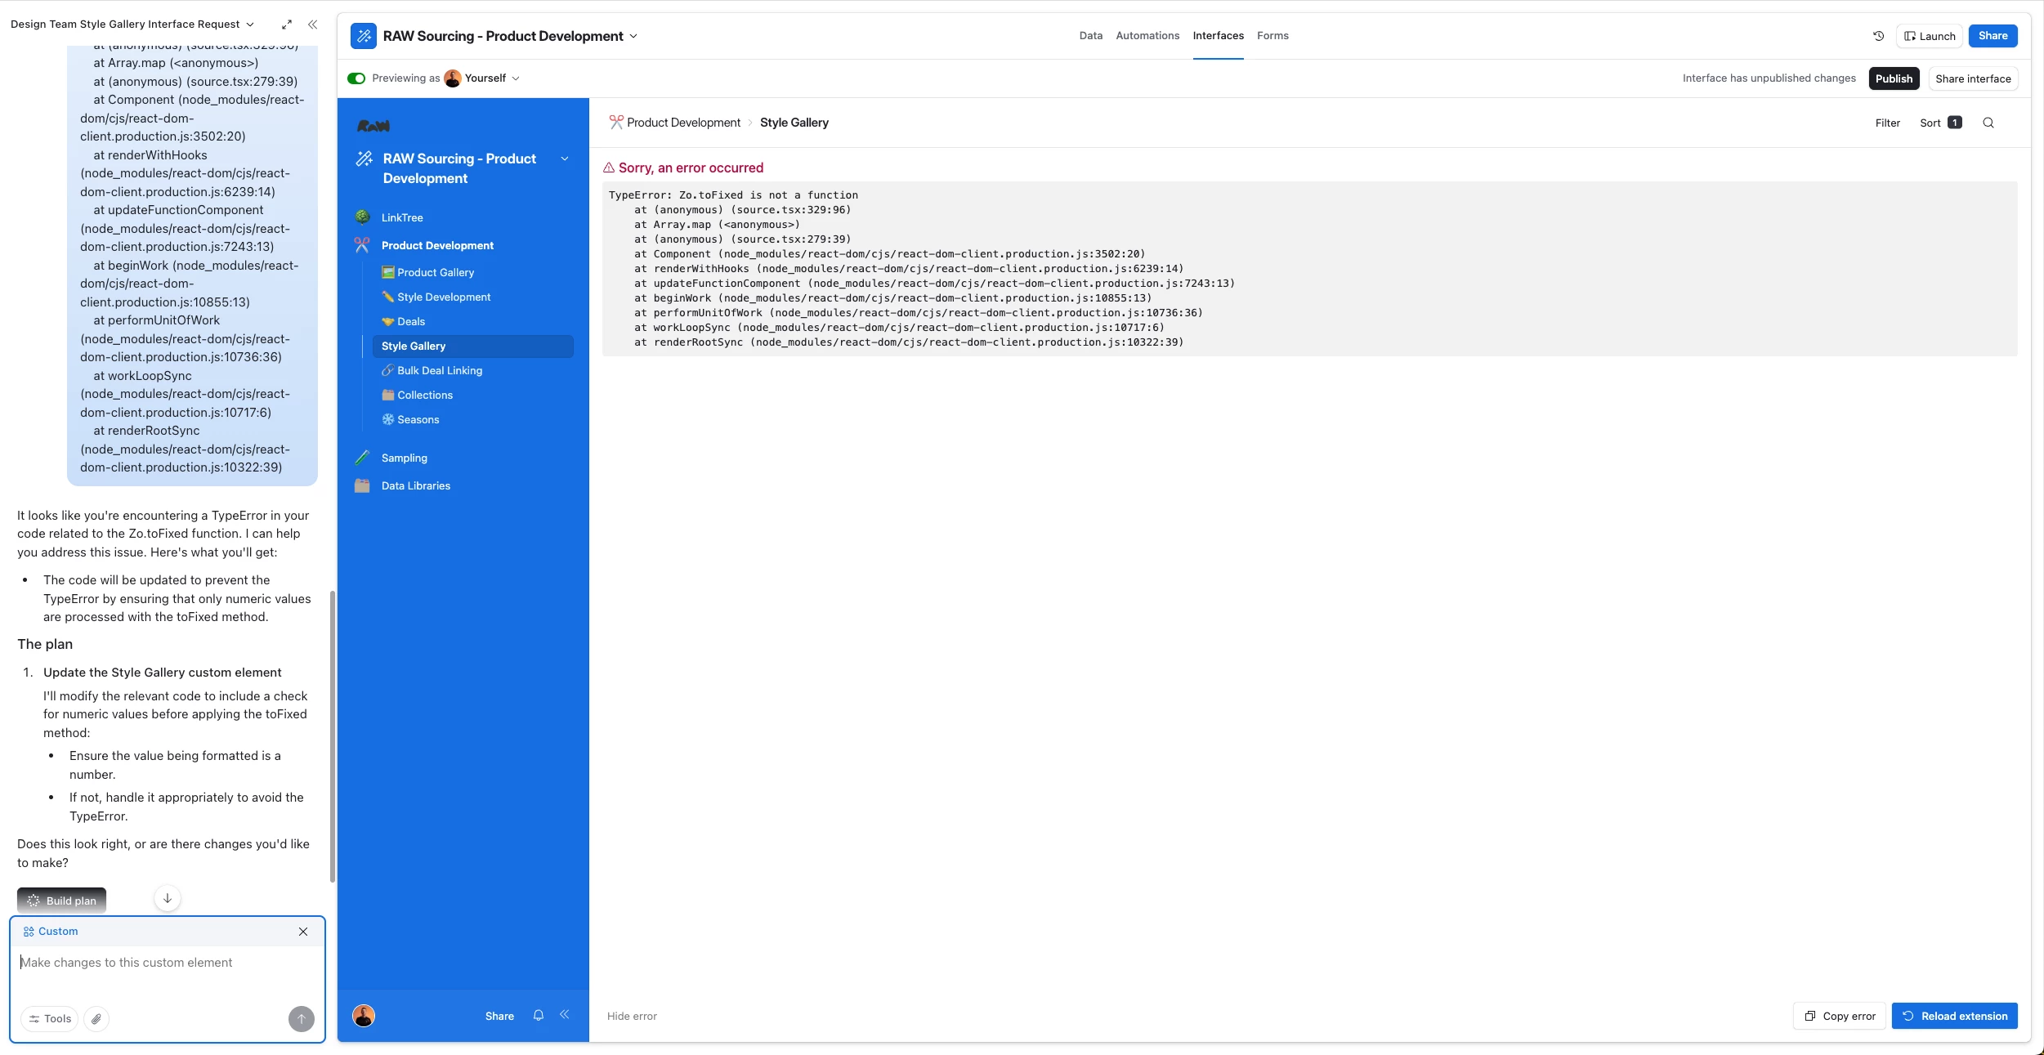Click the send arrow button in chat
The image size is (2044, 1055).
[x=301, y=1019]
